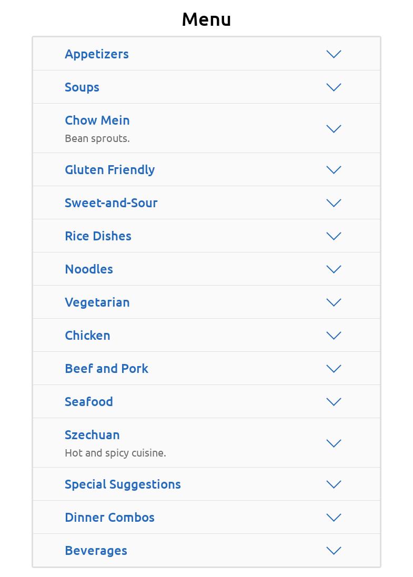Open the Szechuan menu category
This screenshot has height=577, width=413.
click(x=92, y=435)
